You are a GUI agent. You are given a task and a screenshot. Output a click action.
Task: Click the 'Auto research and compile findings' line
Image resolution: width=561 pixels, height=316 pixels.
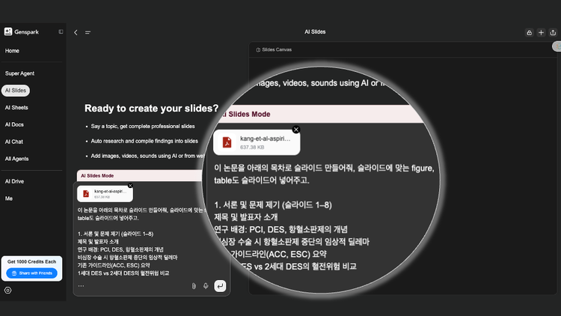144,142
